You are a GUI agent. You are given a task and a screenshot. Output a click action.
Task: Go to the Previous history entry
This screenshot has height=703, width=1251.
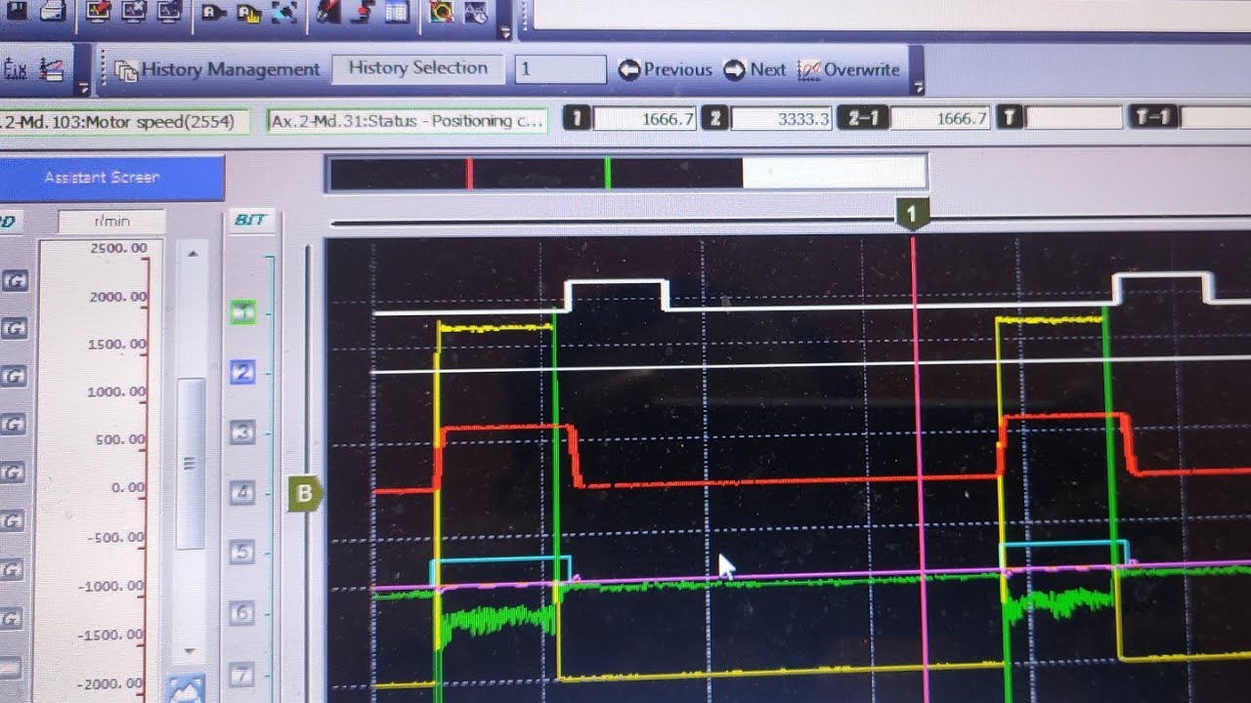click(x=666, y=69)
